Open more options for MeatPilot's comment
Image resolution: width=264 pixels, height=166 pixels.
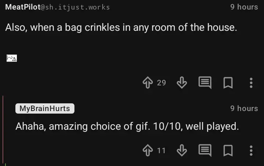(x=251, y=83)
